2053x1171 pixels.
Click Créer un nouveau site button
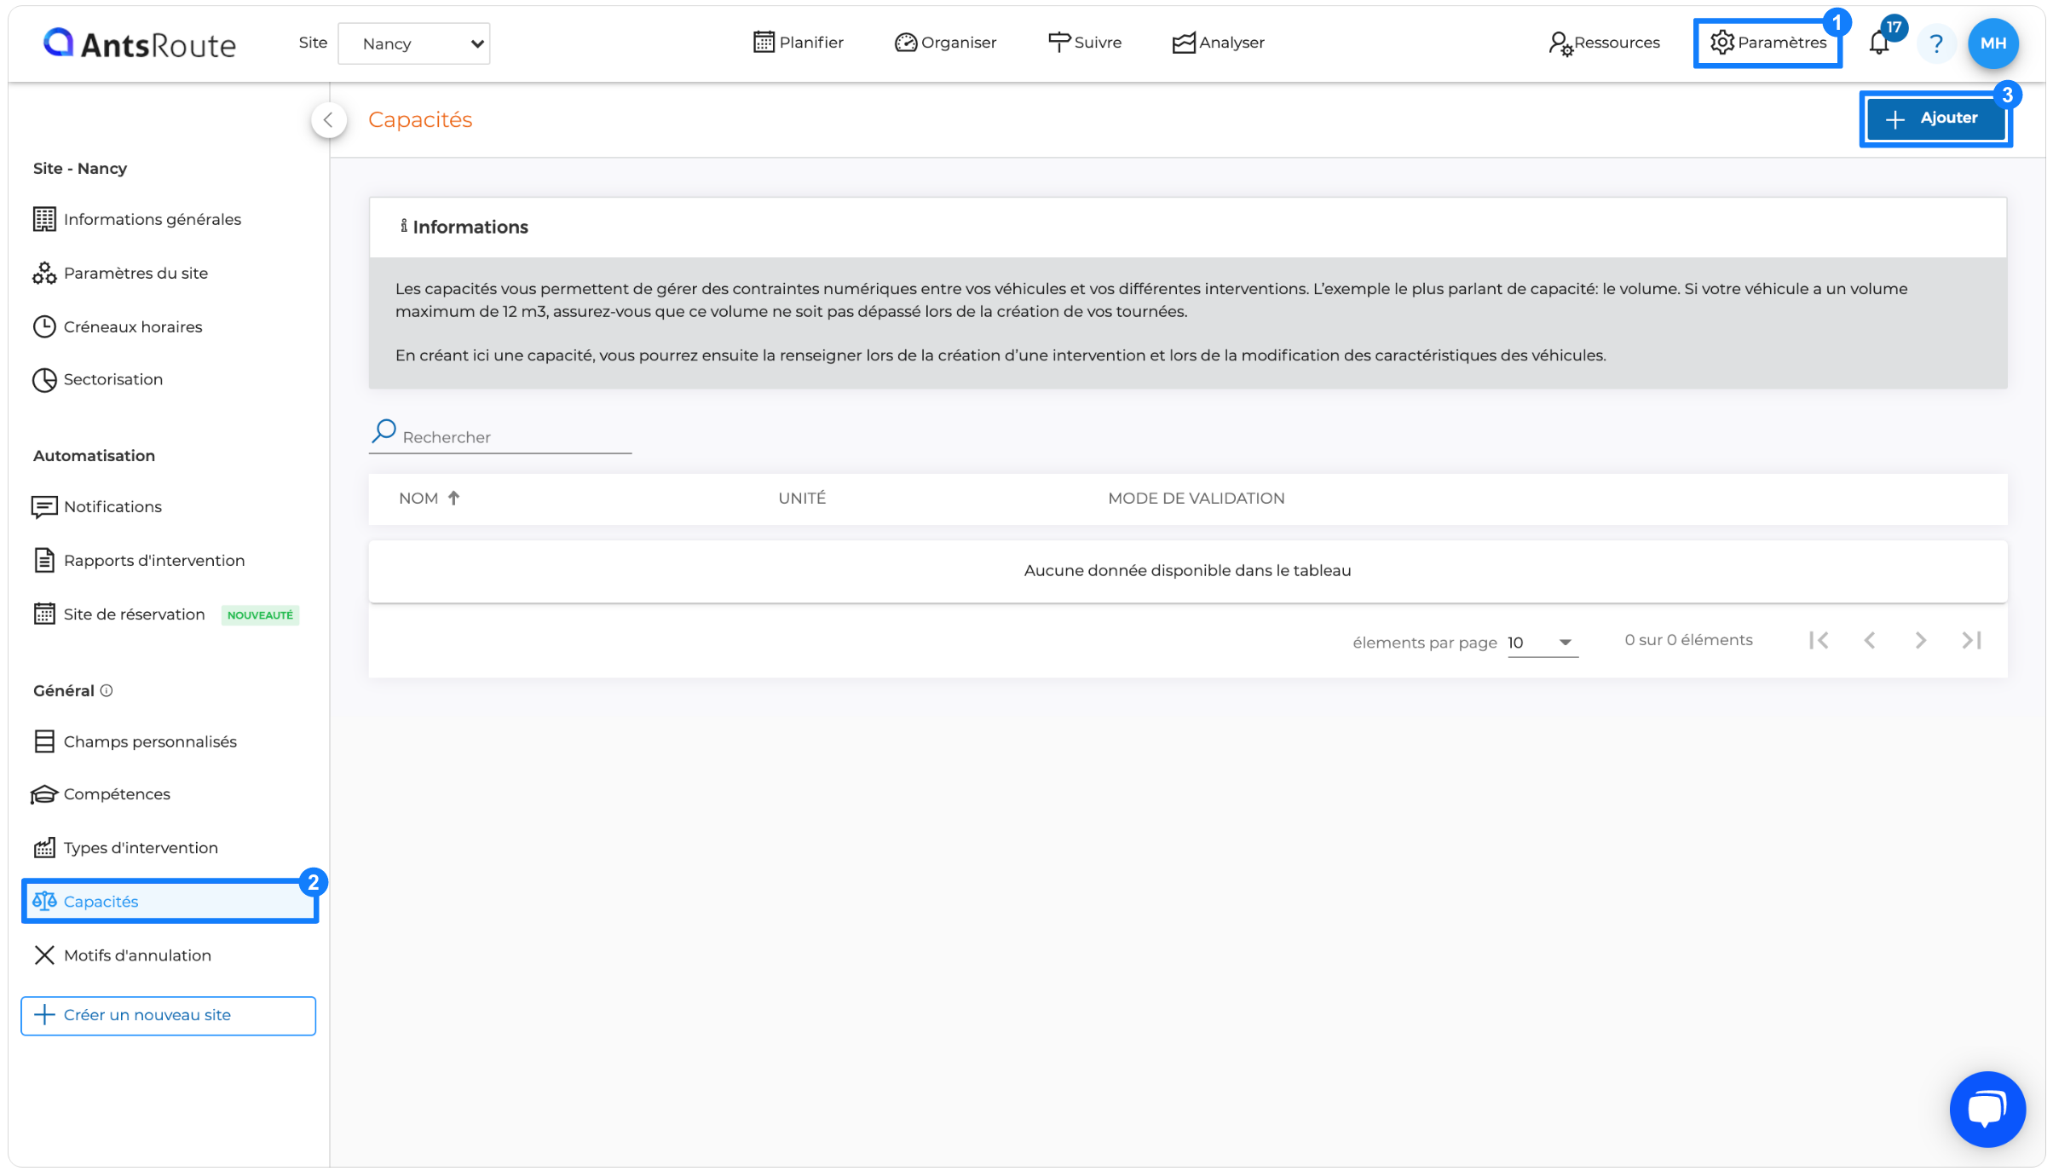click(x=169, y=1015)
